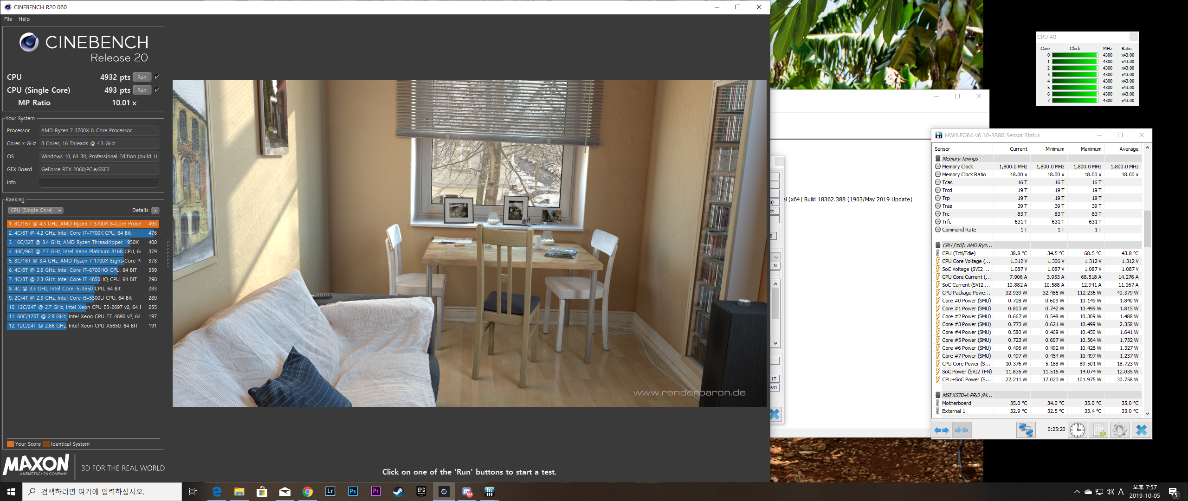Open Microsoft Edge from the taskbar

click(x=217, y=492)
